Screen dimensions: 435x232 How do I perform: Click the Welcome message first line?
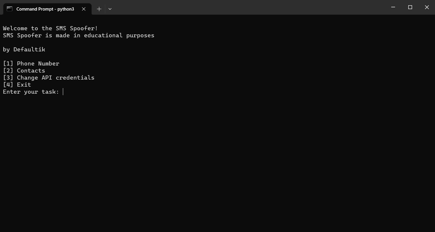(50, 28)
